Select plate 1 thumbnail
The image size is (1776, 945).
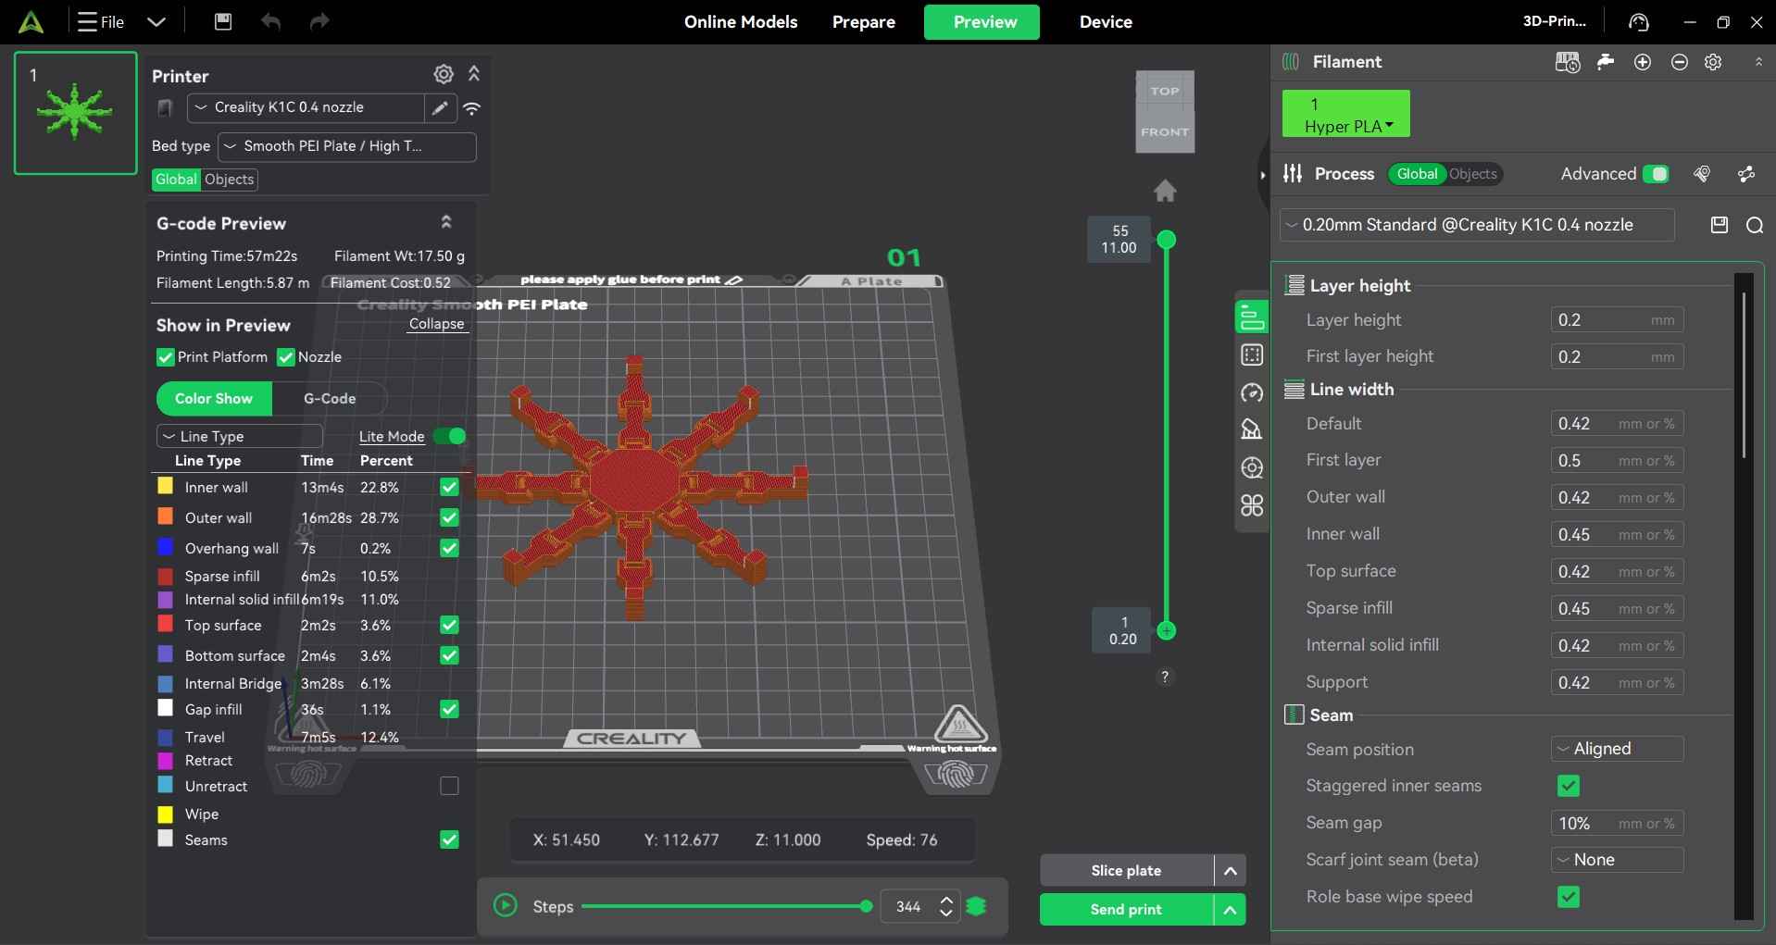tap(76, 113)
